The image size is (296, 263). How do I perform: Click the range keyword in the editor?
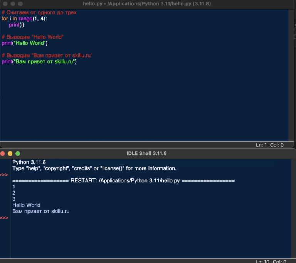(25, 19)
